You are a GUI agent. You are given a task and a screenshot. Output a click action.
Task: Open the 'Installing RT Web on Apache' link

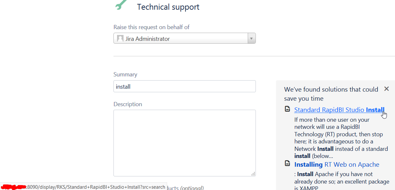(x=337, y=164)
